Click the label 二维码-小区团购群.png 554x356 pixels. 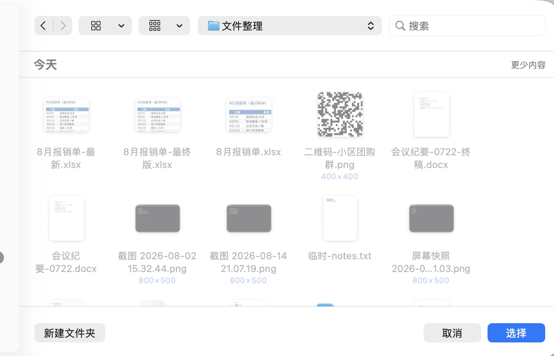tap(340, 158)
